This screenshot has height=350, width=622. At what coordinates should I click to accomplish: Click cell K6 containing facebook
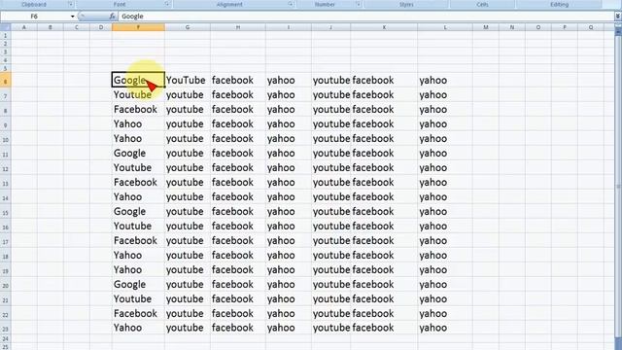[x=384, y=80]
